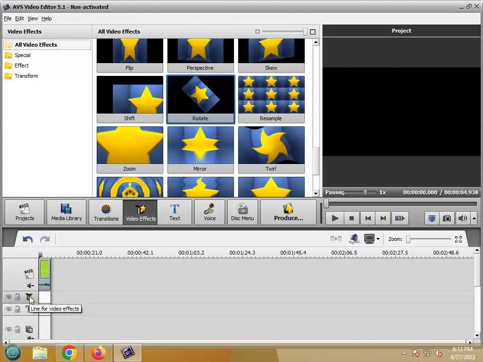
Task: Open the audio mixer icon
Action: [x=354, y=239]
